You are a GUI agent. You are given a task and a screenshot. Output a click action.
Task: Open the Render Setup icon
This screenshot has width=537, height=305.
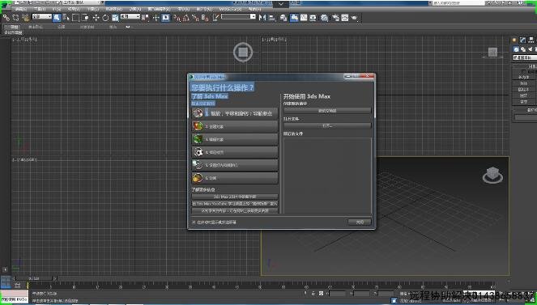[335, 18]
